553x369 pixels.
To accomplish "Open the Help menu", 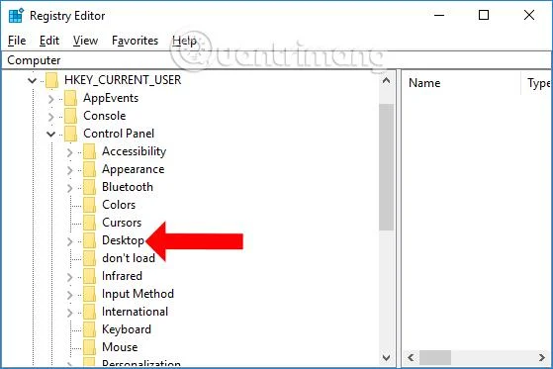I will point(184,41).
